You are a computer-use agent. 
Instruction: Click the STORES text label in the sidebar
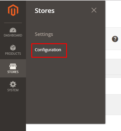pyautogui.click(x=13, y=72)
